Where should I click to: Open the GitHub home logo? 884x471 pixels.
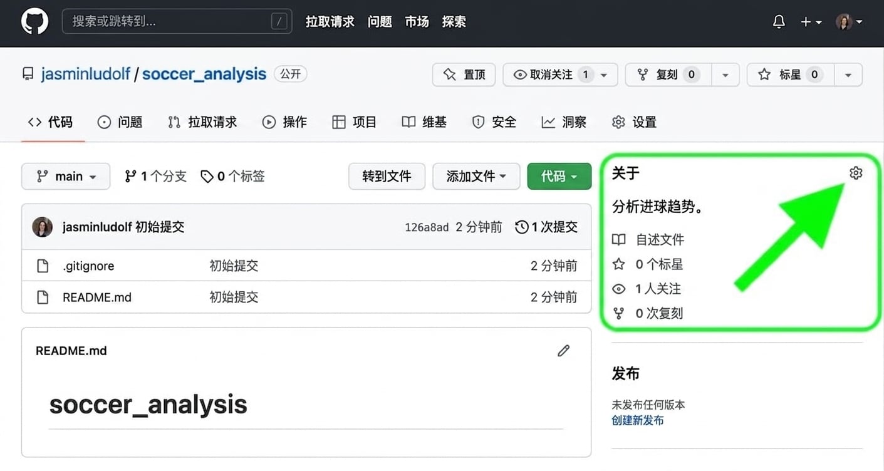tap(34, 21)
